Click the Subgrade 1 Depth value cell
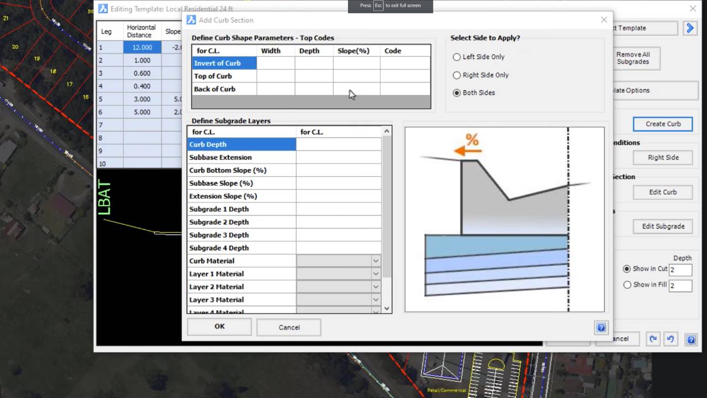Screen dimensions: 707x398 [x=339, y=209]
